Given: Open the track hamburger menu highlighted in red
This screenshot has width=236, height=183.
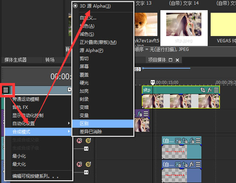Looking at the screenshot, I should click(x=6, y=90).
